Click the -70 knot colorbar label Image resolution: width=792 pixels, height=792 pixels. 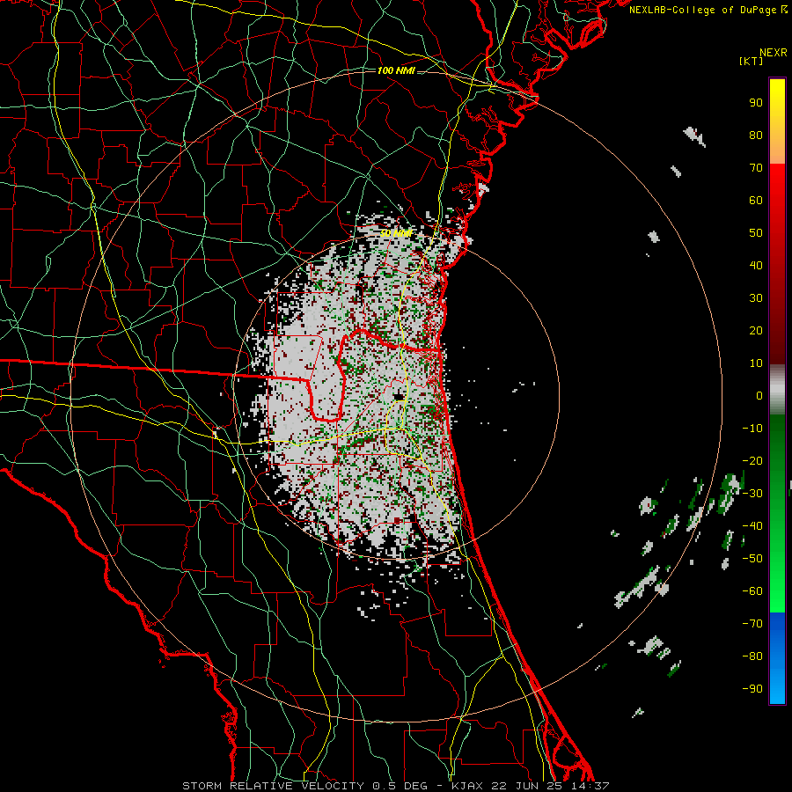[x=752, y=624]
